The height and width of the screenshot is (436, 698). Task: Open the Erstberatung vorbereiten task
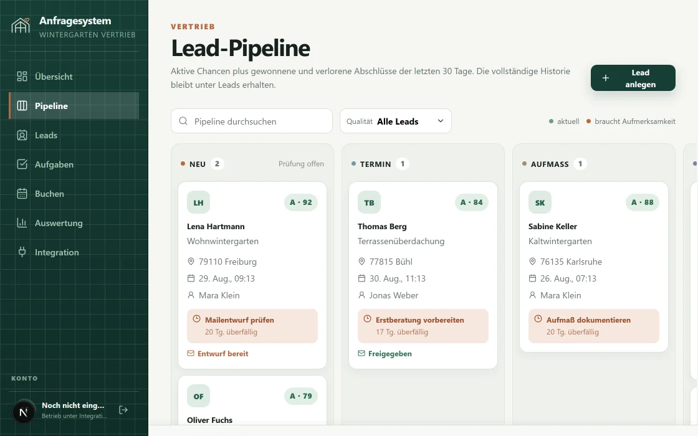pyautogui.click(x=423, y=326)
